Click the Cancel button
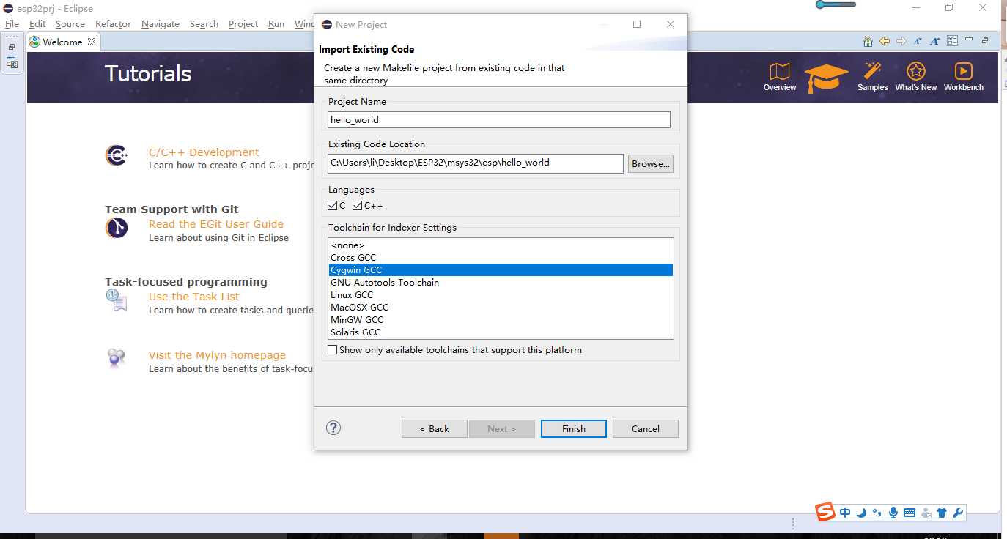The image size is (1007, 539). [646, 428]
